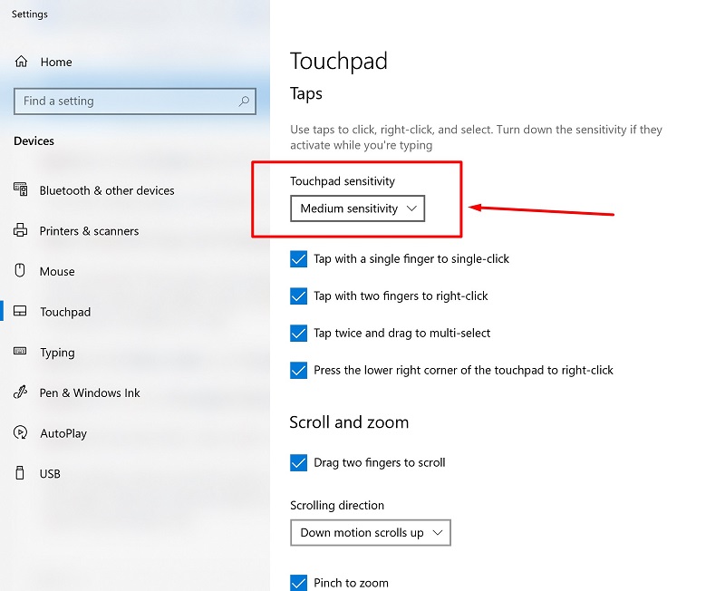Image resolution: width=725 pixels, height=591 pixels.
Task: Toggle Tap with two fingers to right-click
Action: point(299,296)
